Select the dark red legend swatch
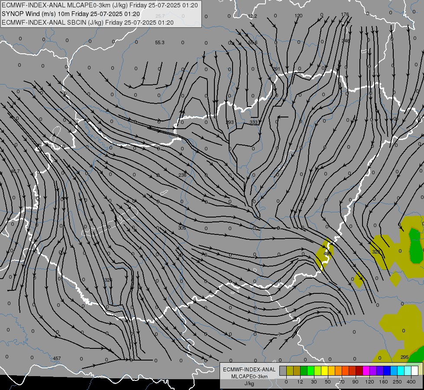The width and height of the screenshot is (424, 390). [359, 370]
